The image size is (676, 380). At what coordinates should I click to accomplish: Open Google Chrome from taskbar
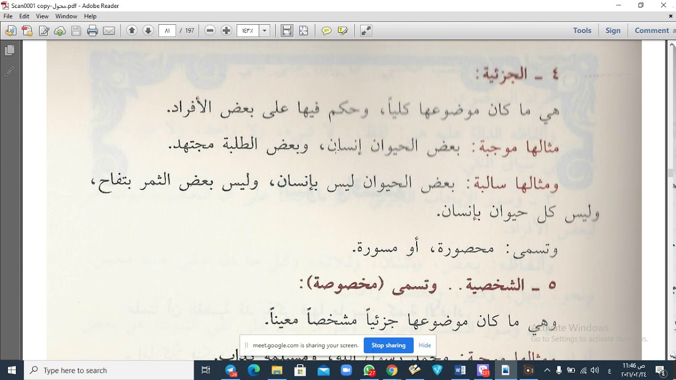(391, 370)
